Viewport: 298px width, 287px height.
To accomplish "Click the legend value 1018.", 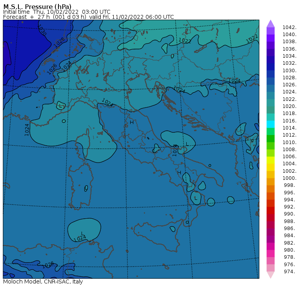I will pyautogui.click(x=289, y=113).
